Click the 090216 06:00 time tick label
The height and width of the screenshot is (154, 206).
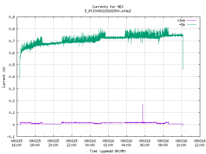tap(145, 143)
